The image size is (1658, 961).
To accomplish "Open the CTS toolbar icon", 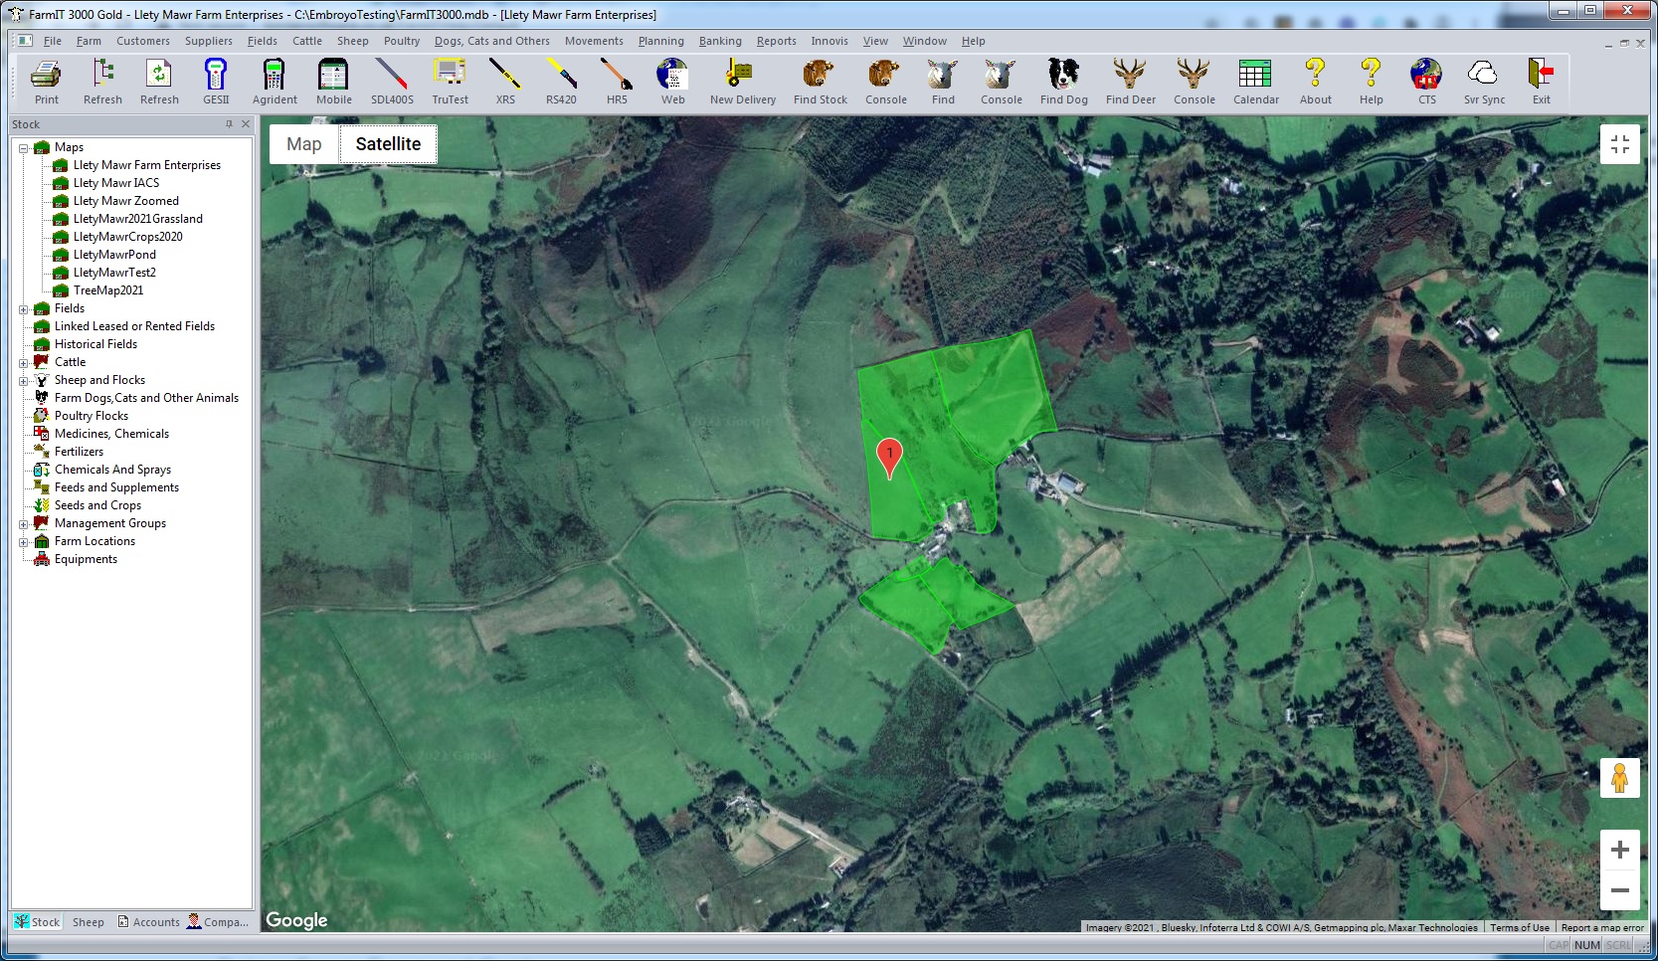I will click(1426, 81).
